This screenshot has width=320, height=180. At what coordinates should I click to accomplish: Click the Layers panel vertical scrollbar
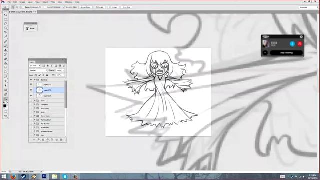(65, 94)
